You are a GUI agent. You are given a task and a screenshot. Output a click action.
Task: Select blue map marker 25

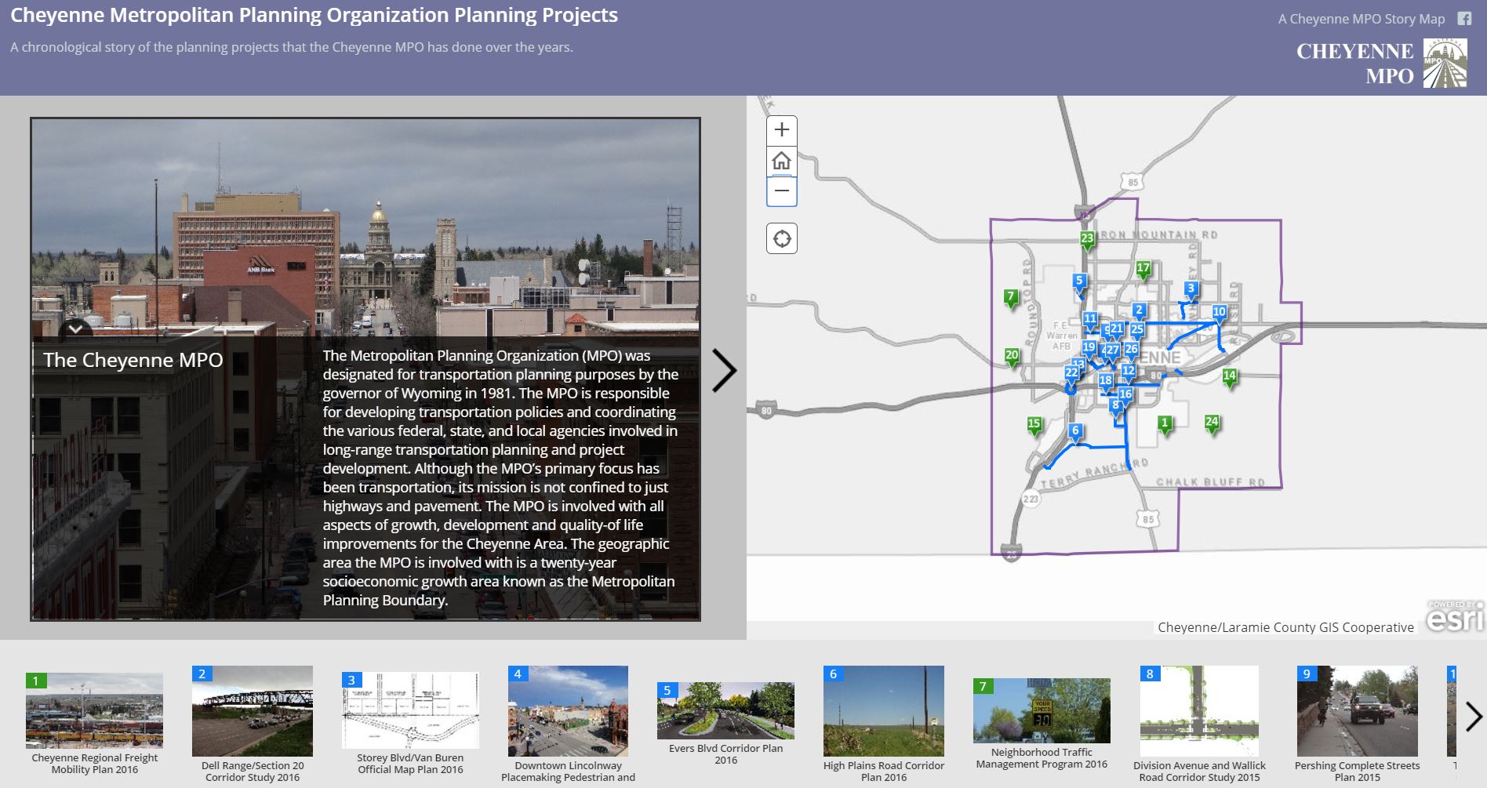(1137, 330)
